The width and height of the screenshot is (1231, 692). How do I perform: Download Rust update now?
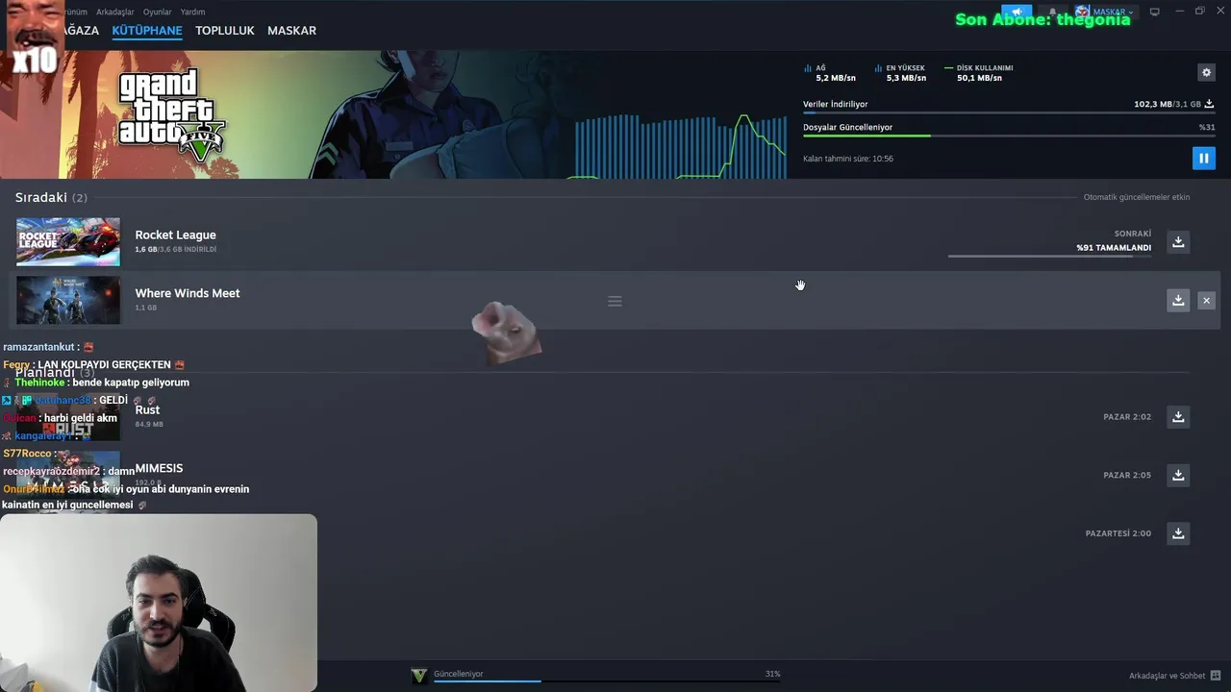pyautogui.click(x=1178, y=417)
